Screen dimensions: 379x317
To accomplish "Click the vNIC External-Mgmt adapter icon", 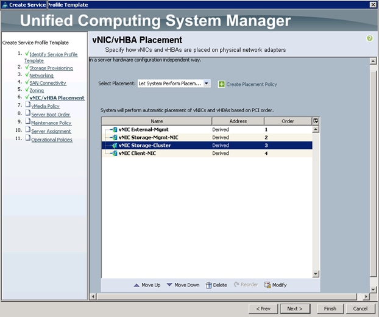I will coord(115,130).
